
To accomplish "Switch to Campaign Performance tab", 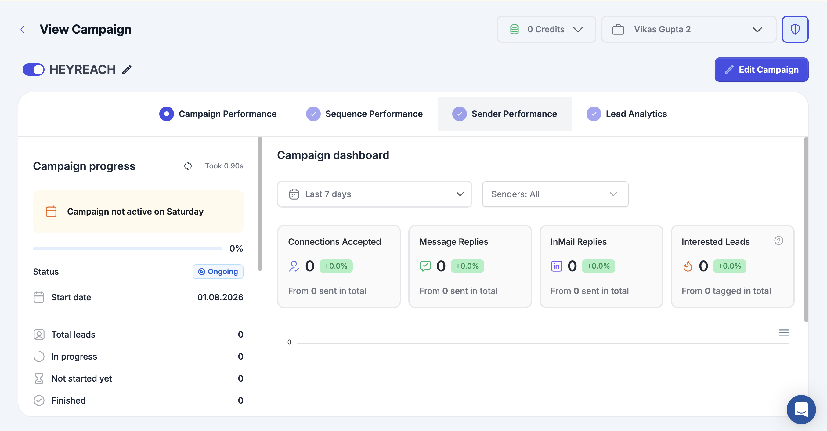I will [218, 114].
